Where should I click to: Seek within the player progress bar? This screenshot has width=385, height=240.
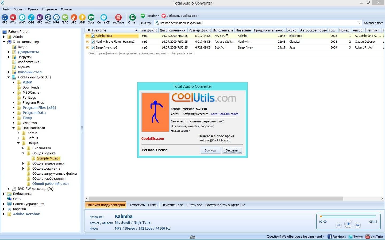click(x=348, y=216)
